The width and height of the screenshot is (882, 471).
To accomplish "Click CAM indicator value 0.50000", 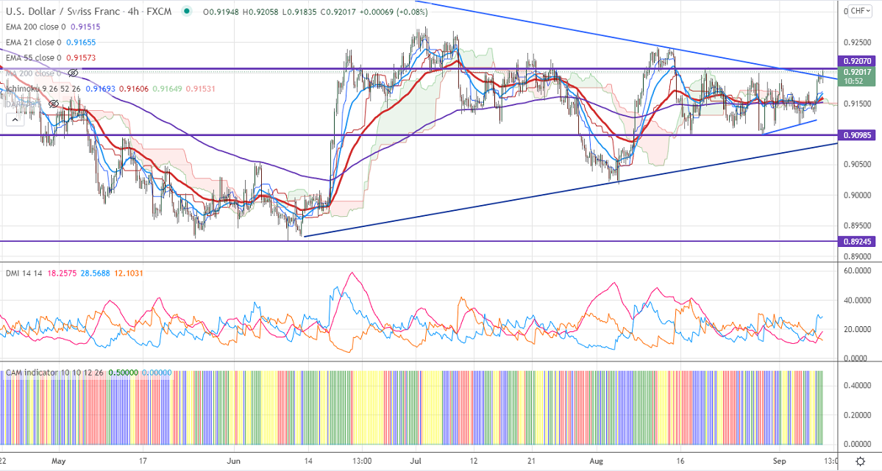I will click(123, 373).
